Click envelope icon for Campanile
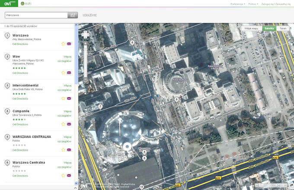 pos(69,124)
